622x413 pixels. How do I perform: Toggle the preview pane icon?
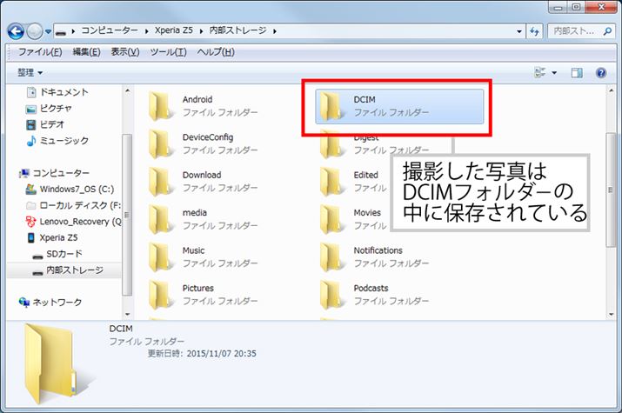click(x=576, y=73)
